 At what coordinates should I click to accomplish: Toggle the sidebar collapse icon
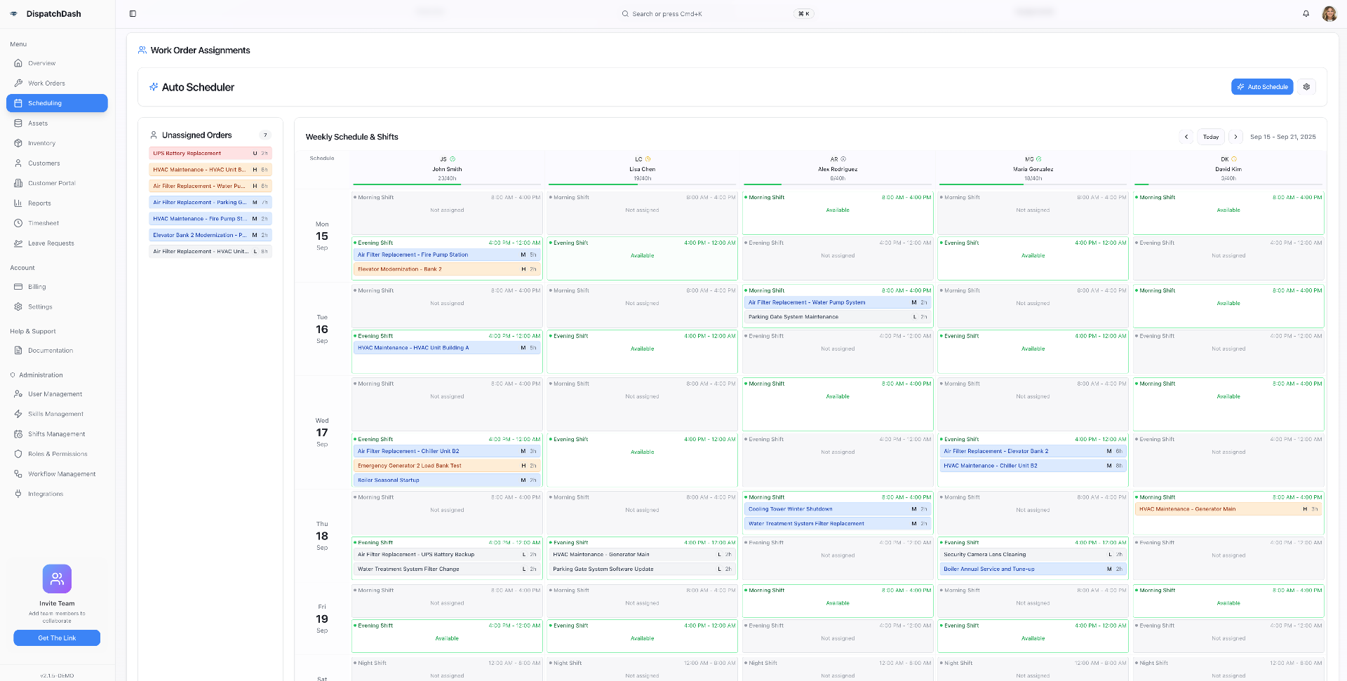(x=133, y=13)
